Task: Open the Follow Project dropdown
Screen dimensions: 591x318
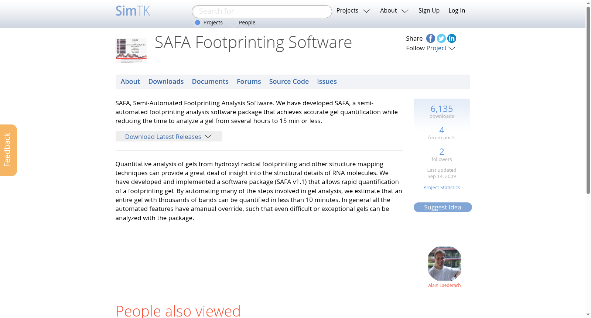Action: [441, 48]
